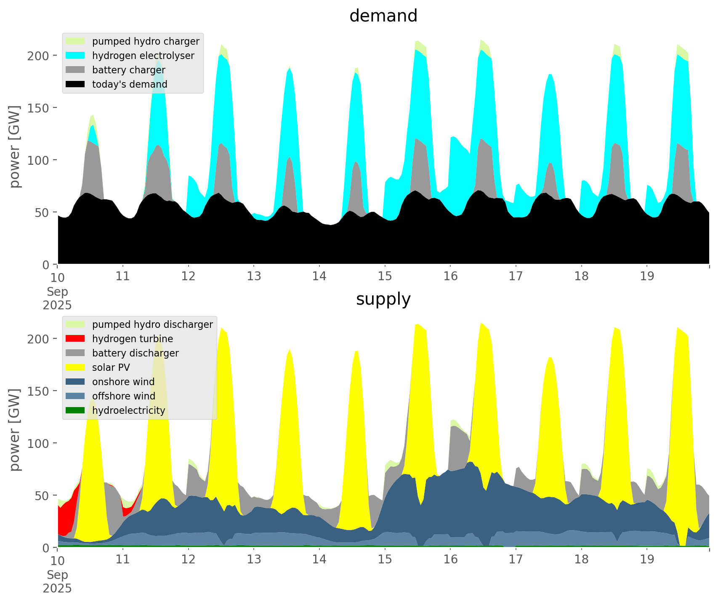Screen dimensions: 718x603
Task: Click date tick 19 on supply chart
Action: 647,560
